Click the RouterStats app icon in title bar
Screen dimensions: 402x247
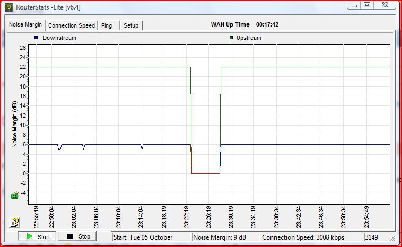click(x=9, y=7)
